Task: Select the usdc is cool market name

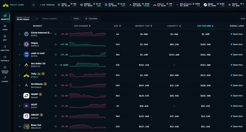Action: tap(38, 53)
